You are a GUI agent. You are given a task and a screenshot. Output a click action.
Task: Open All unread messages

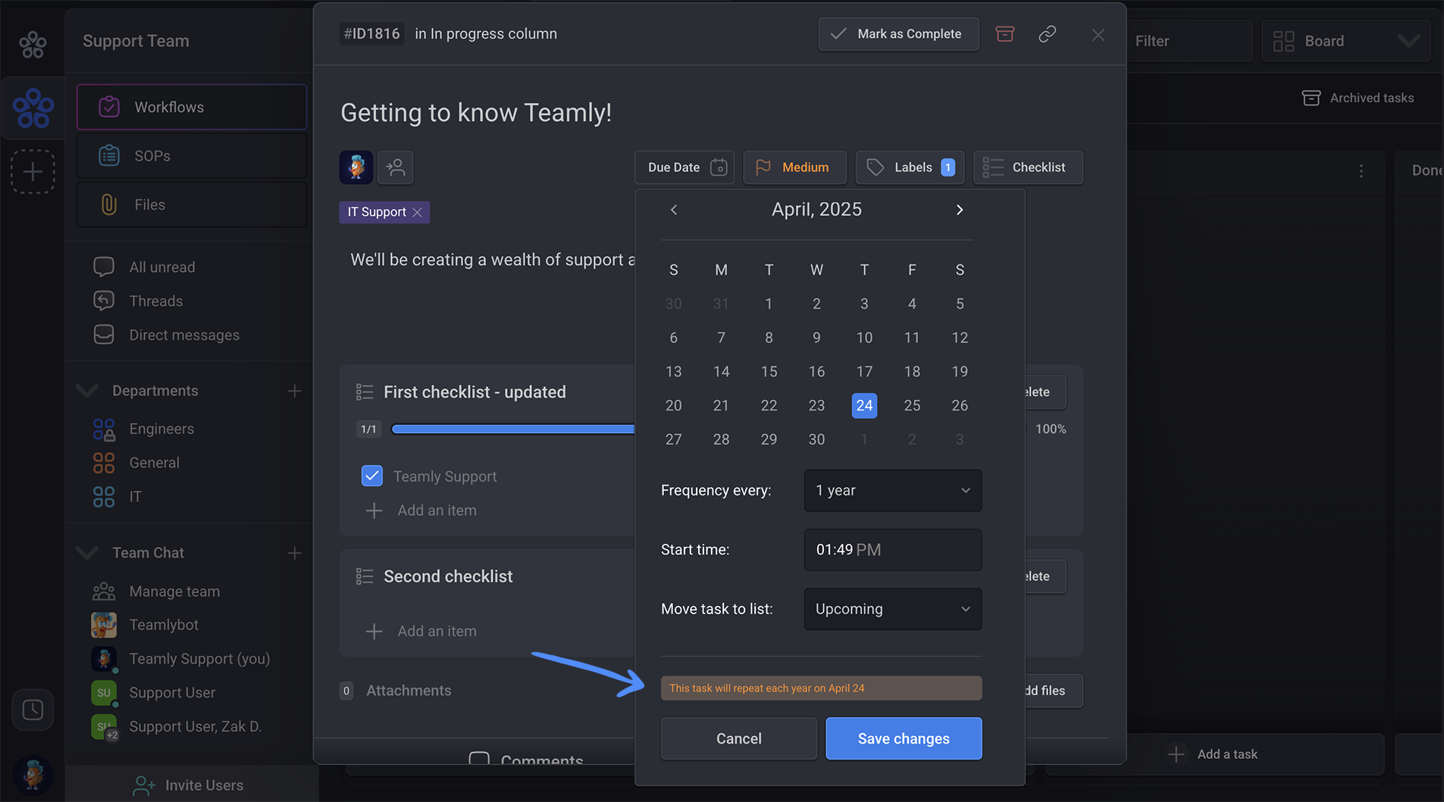[161, 267]
